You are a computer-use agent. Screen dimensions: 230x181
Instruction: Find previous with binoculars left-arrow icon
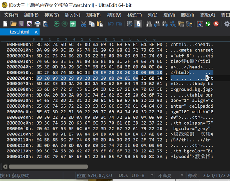pos(157,24)
